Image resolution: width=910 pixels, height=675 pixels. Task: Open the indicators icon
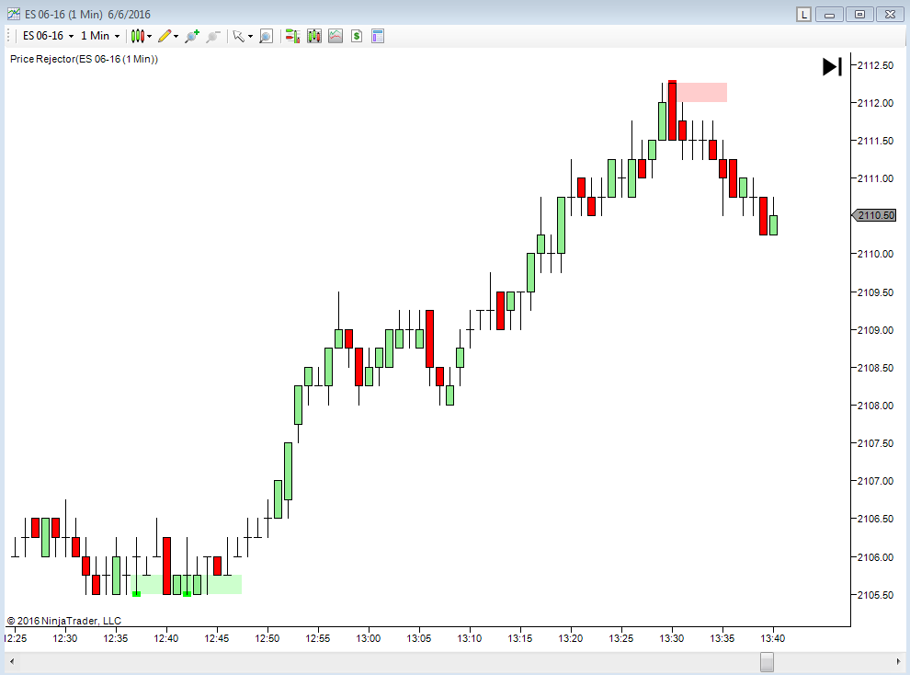pyautogui.click(x=336, y=36)
